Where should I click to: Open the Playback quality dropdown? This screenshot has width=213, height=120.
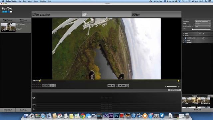click(203, 21)
